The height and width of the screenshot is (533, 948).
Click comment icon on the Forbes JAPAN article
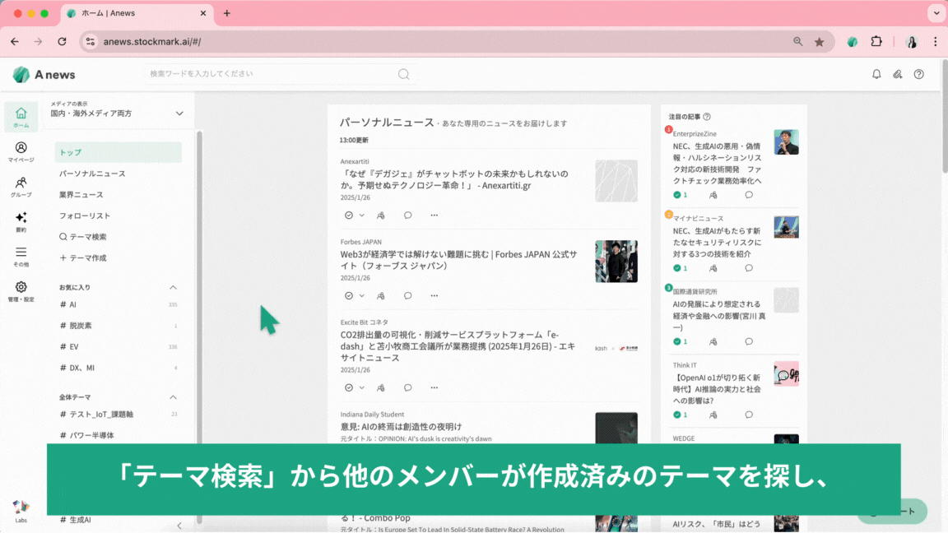click(407, 295)
